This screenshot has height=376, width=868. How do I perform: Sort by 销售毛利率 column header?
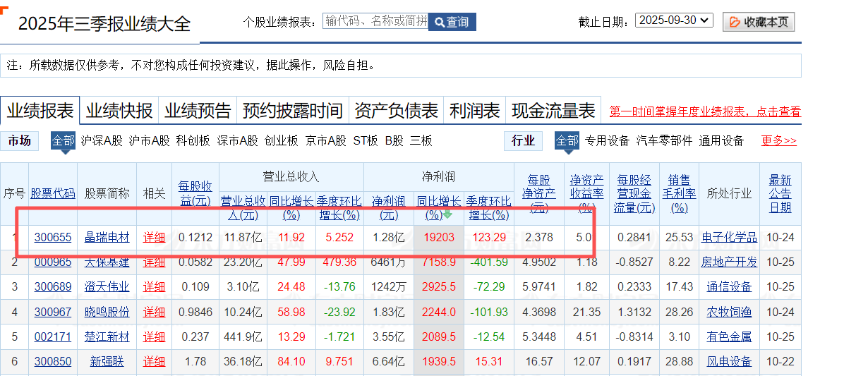pyautogui.click(x=678, y=193)
